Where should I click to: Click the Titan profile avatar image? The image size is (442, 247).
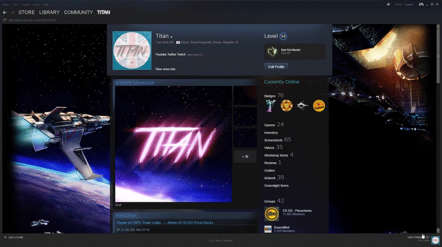tap(131, 51)
